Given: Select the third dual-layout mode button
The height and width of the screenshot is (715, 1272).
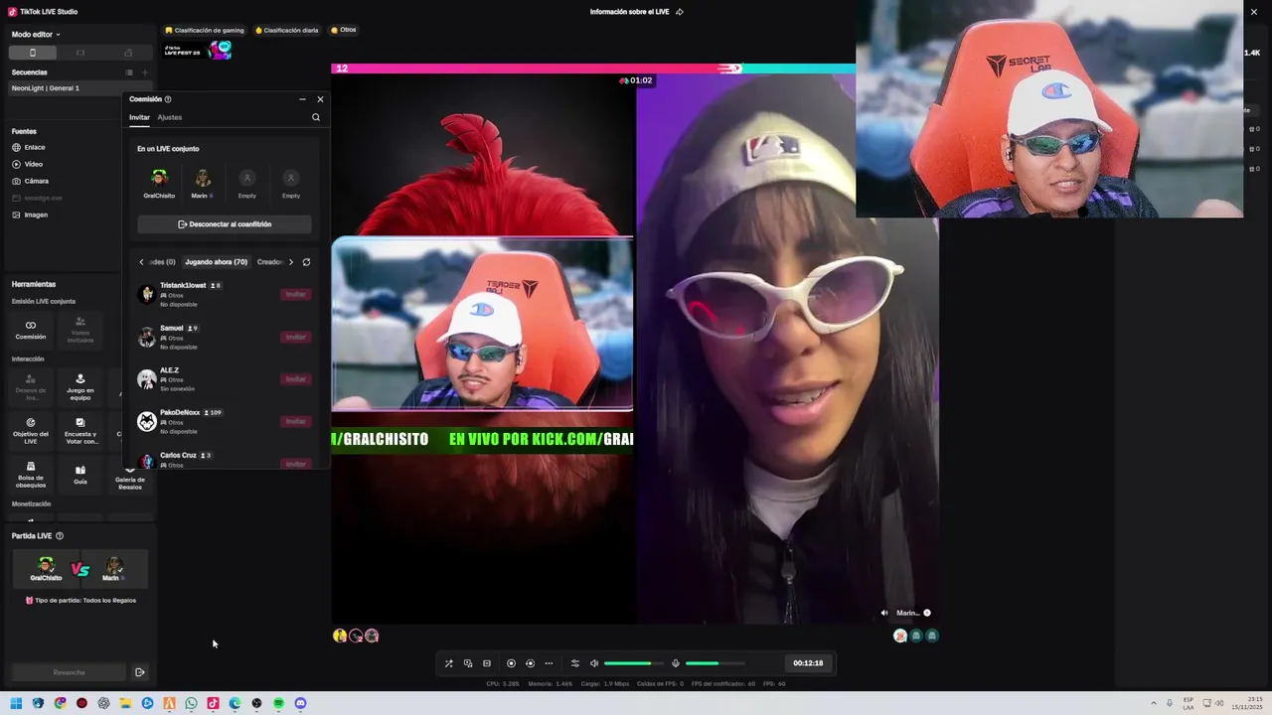Looking at the screenshot, I should tap(128, 53).
